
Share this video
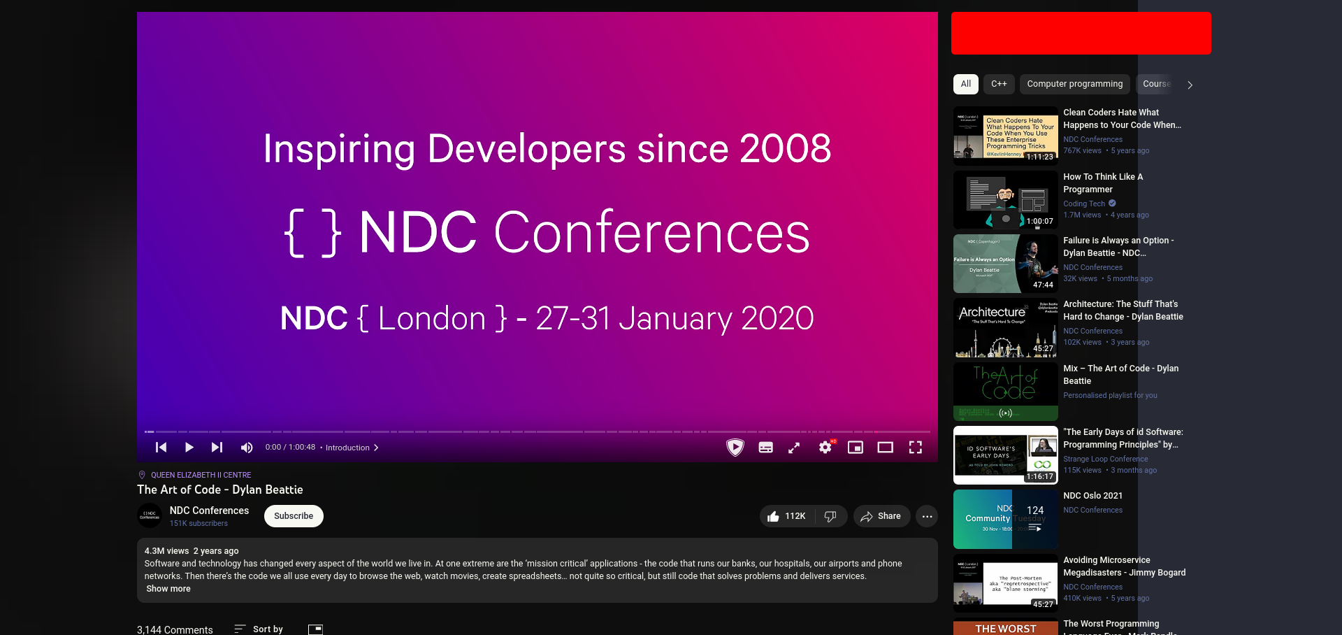point(881,516)
